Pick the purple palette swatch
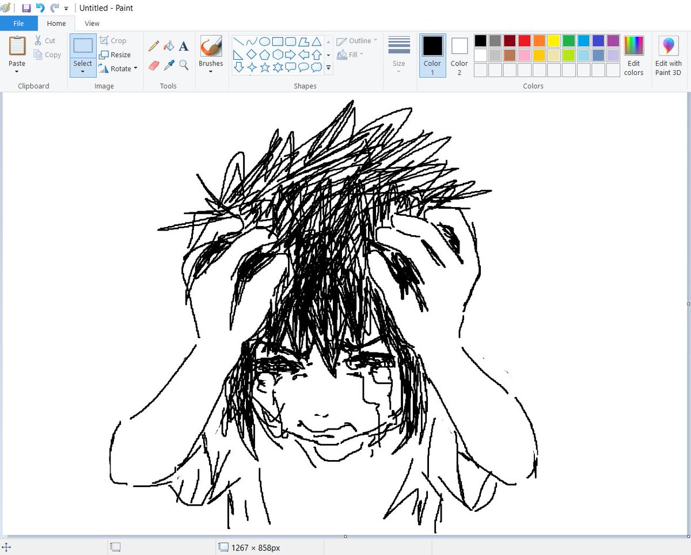 [x=613, y=41]
